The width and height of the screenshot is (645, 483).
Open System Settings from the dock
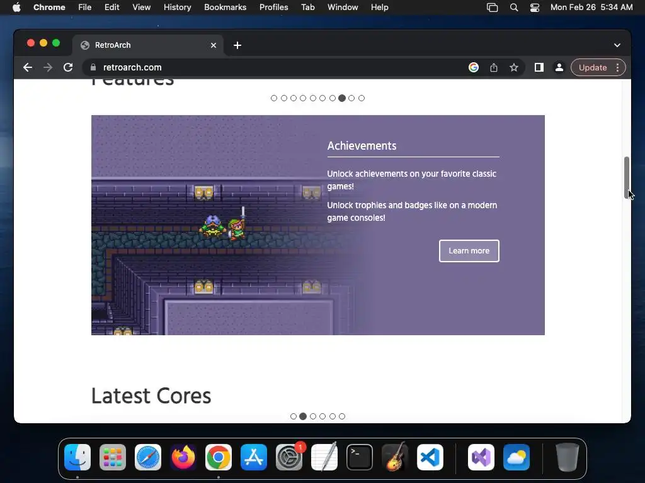288,457
